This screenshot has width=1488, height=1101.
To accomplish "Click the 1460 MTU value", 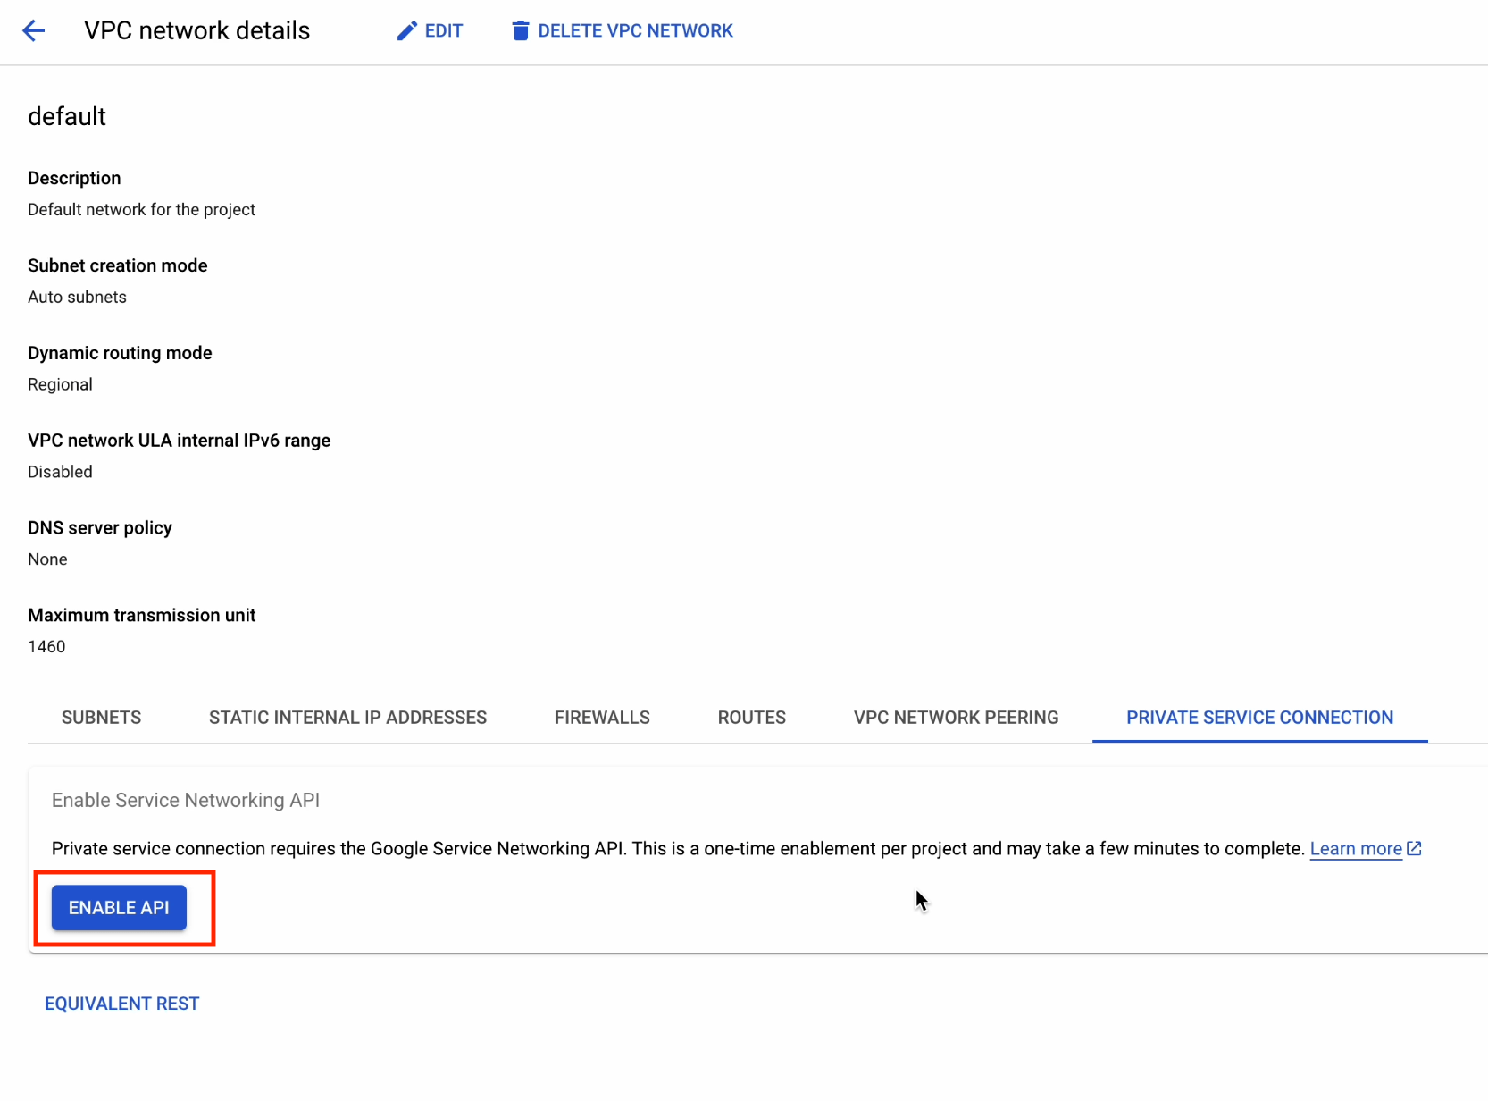I will [46, 647].
